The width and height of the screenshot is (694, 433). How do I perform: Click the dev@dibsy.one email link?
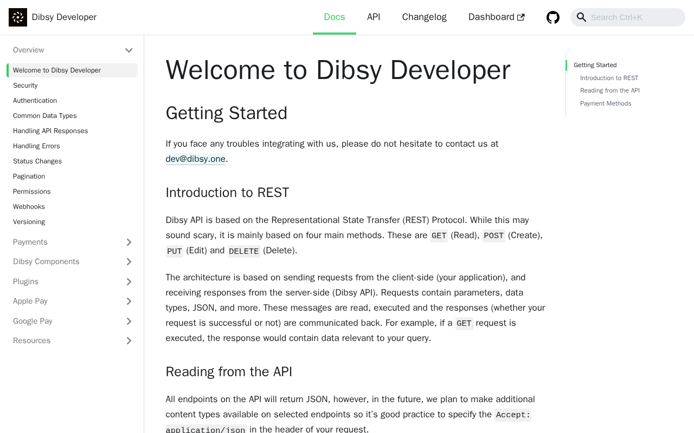196,159
